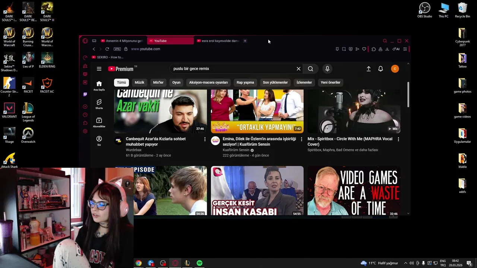Open the taskbar weather widget
Image resolution: width=477 pixels, height=268 pixels.
coord(379,263)
